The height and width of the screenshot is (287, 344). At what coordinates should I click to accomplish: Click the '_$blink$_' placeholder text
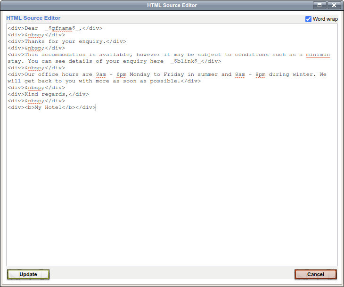(187, 61)
